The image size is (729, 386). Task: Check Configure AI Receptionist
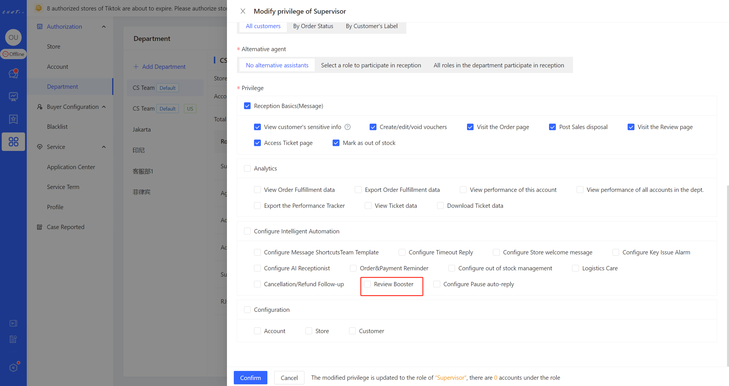[x=257, y=268]
